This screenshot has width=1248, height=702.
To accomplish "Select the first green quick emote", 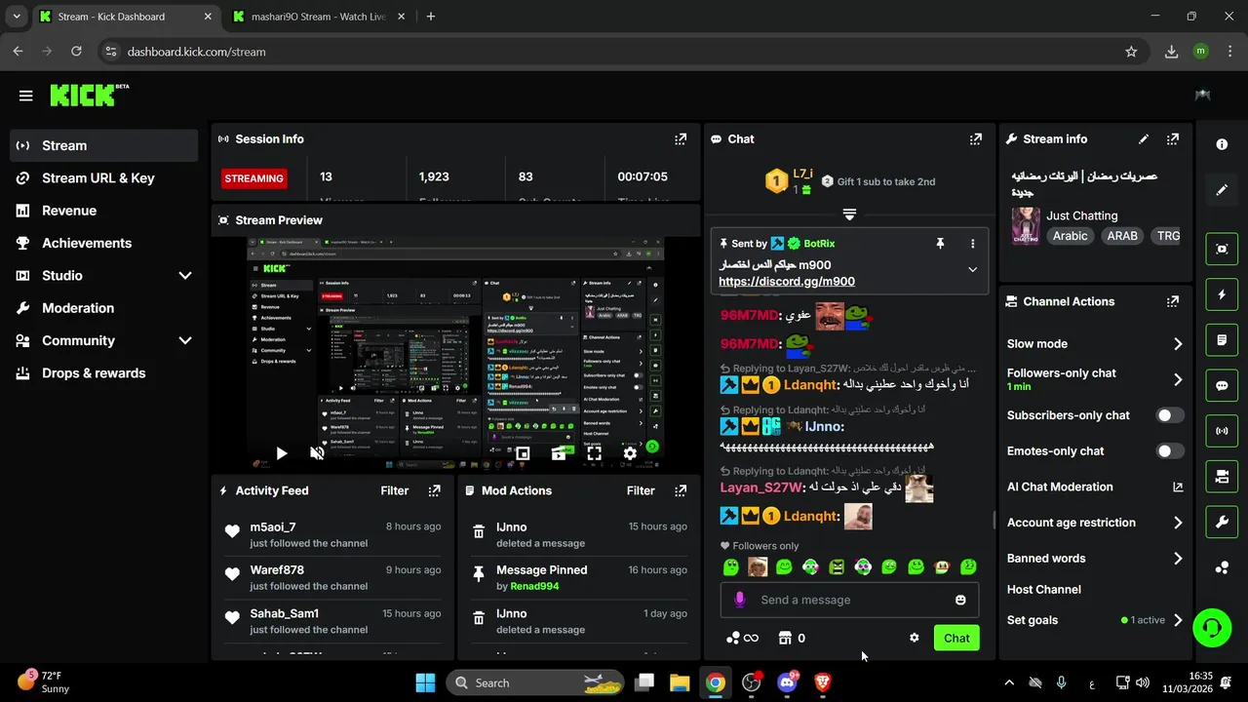I will (x=731, y=566).
